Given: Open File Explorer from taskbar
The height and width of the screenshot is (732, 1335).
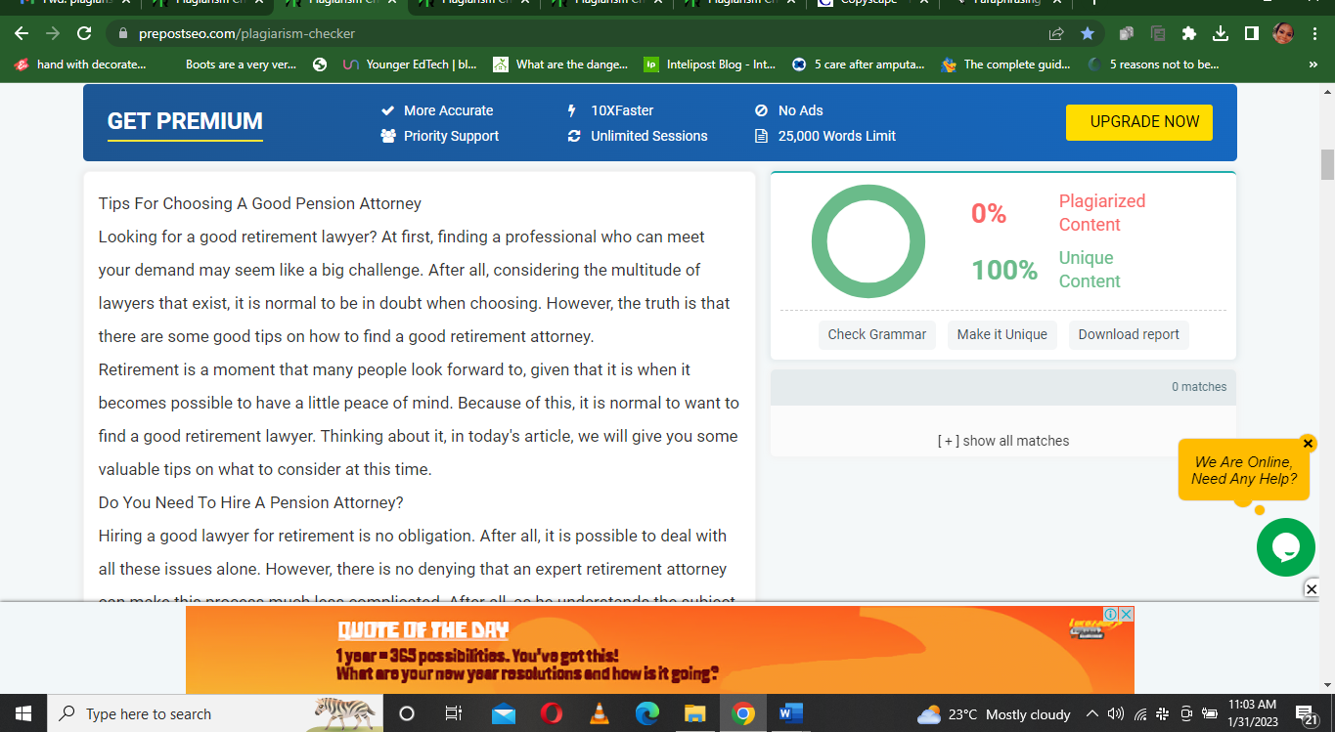Looking at the screenshot, I should 695,713.
